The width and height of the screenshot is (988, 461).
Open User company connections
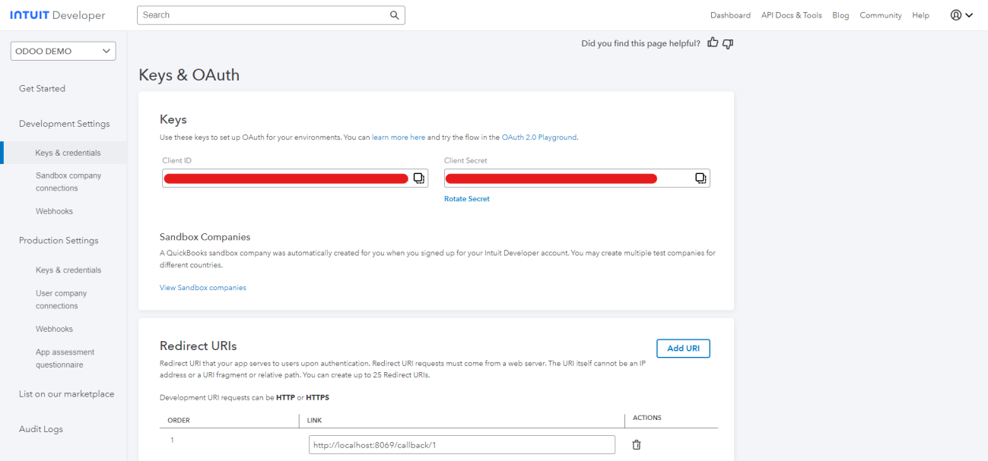click(x=62, y=299)
